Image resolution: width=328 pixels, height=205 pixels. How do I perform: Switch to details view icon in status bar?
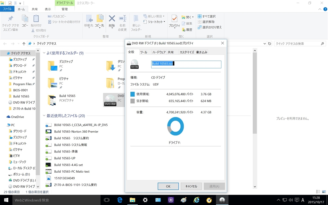[318, 192]
